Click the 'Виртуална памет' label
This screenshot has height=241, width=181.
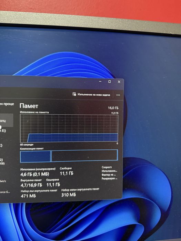click(31, 180)
